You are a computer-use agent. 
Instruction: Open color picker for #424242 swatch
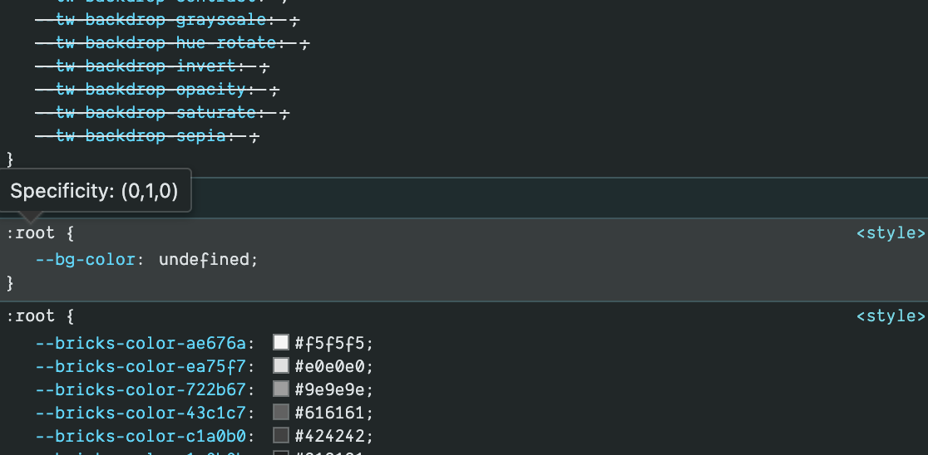point(280,436)
